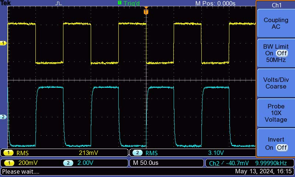Click the Trig'd status label

(132, 3)
